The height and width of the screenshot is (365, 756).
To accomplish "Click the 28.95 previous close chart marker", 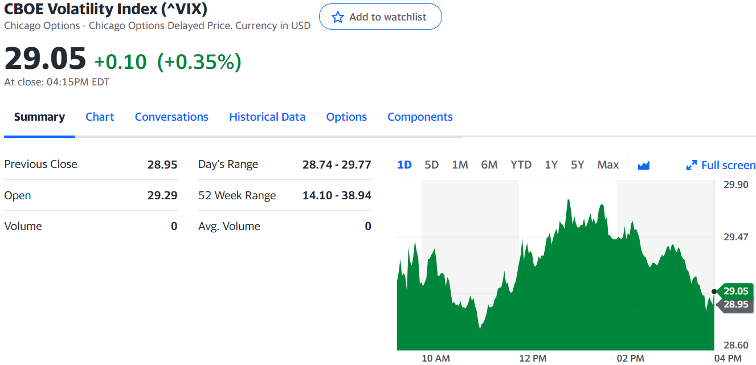I will click(x=735, y=304).
